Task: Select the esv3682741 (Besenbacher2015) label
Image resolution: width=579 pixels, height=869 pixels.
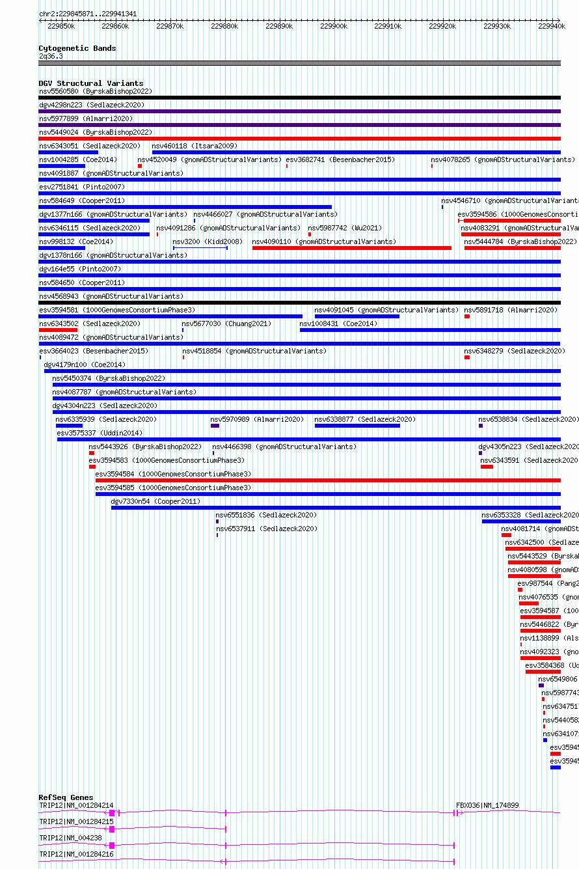Action: click(340, 159)
